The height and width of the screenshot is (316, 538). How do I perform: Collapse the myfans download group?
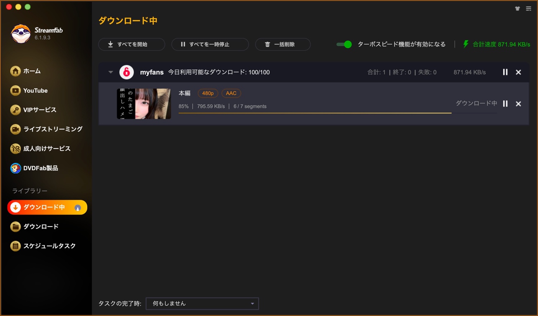(110, 72)
